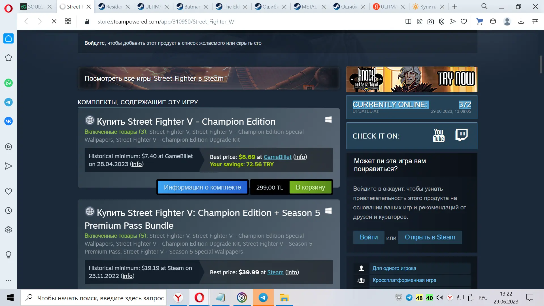Click the lightbulb tips icon in sidebar
Viewport: 544px width, 306px height.
pos(8,255)
